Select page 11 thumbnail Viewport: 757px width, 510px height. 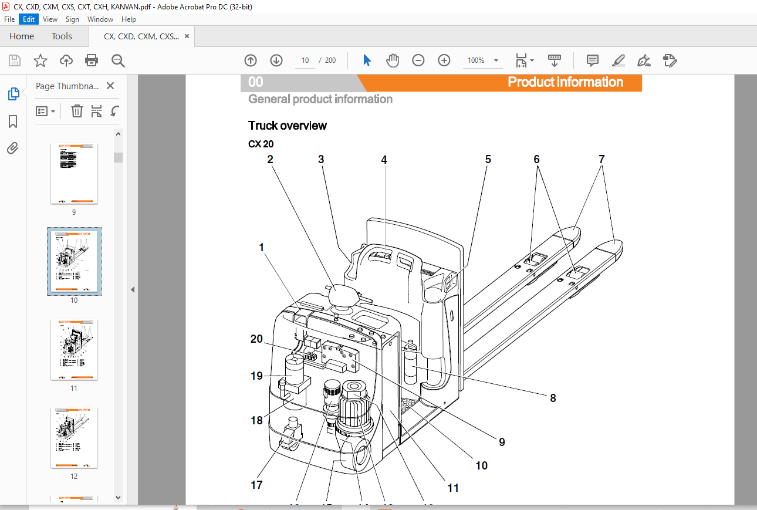(74, 350)
